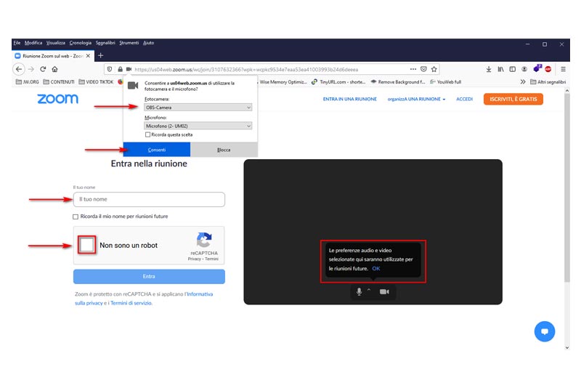This screenshot has height=388, width=581.
Task: Click the padlock site security icon
Action: tap(120, 69)
